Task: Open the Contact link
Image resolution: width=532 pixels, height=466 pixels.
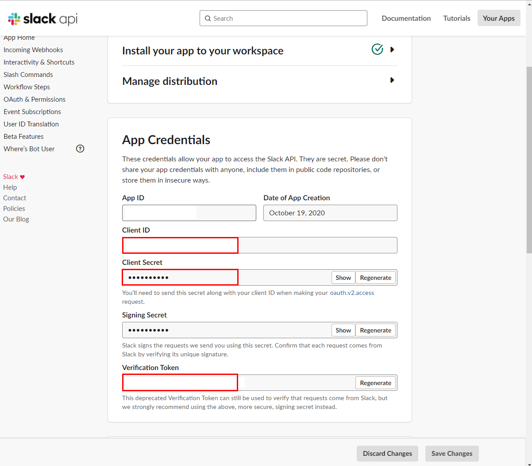Action: click(15, 198)
